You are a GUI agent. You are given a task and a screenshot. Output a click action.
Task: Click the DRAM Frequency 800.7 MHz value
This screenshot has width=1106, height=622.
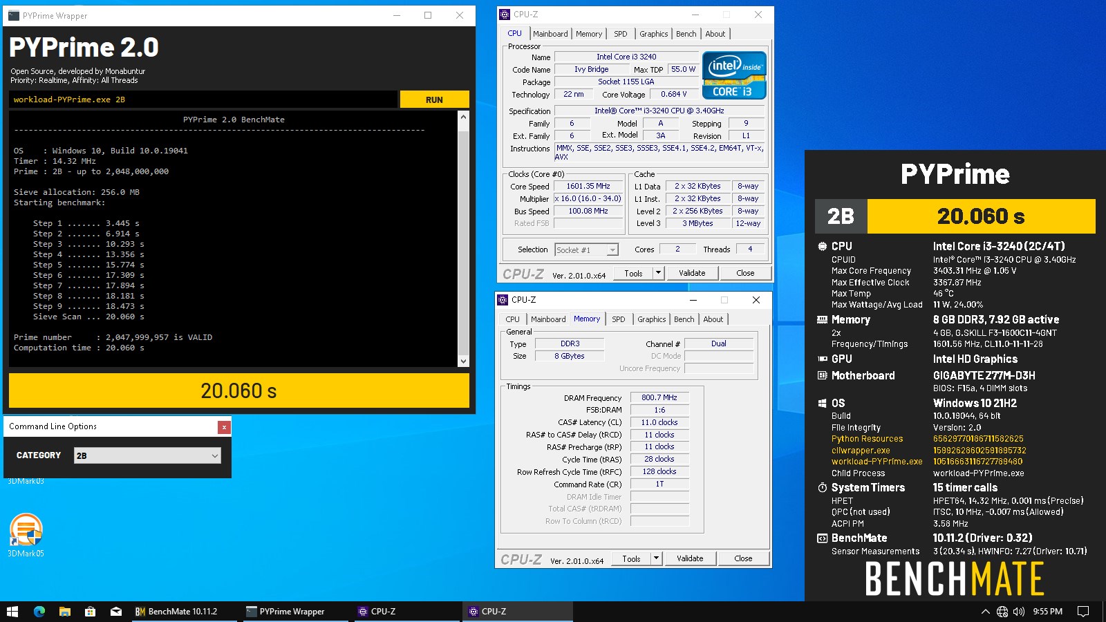click(x=659, y=397)
